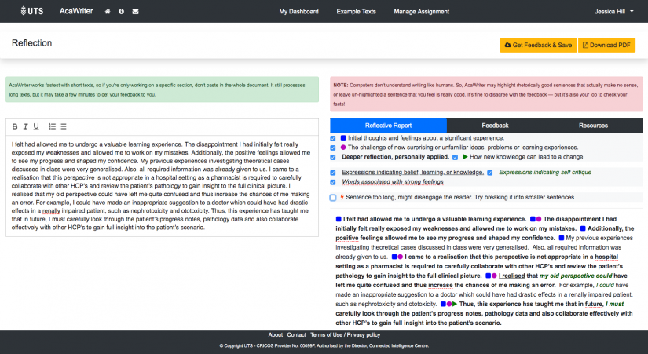This screenshot has height=354, width=648.
Task: Open Jessica Hill user dropdown
Action: [613, 12]
